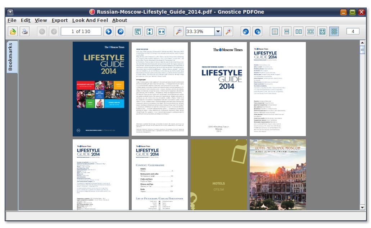Click the columns count field showing 4
This screenshot has width=371, height=228.
point(353,31)
